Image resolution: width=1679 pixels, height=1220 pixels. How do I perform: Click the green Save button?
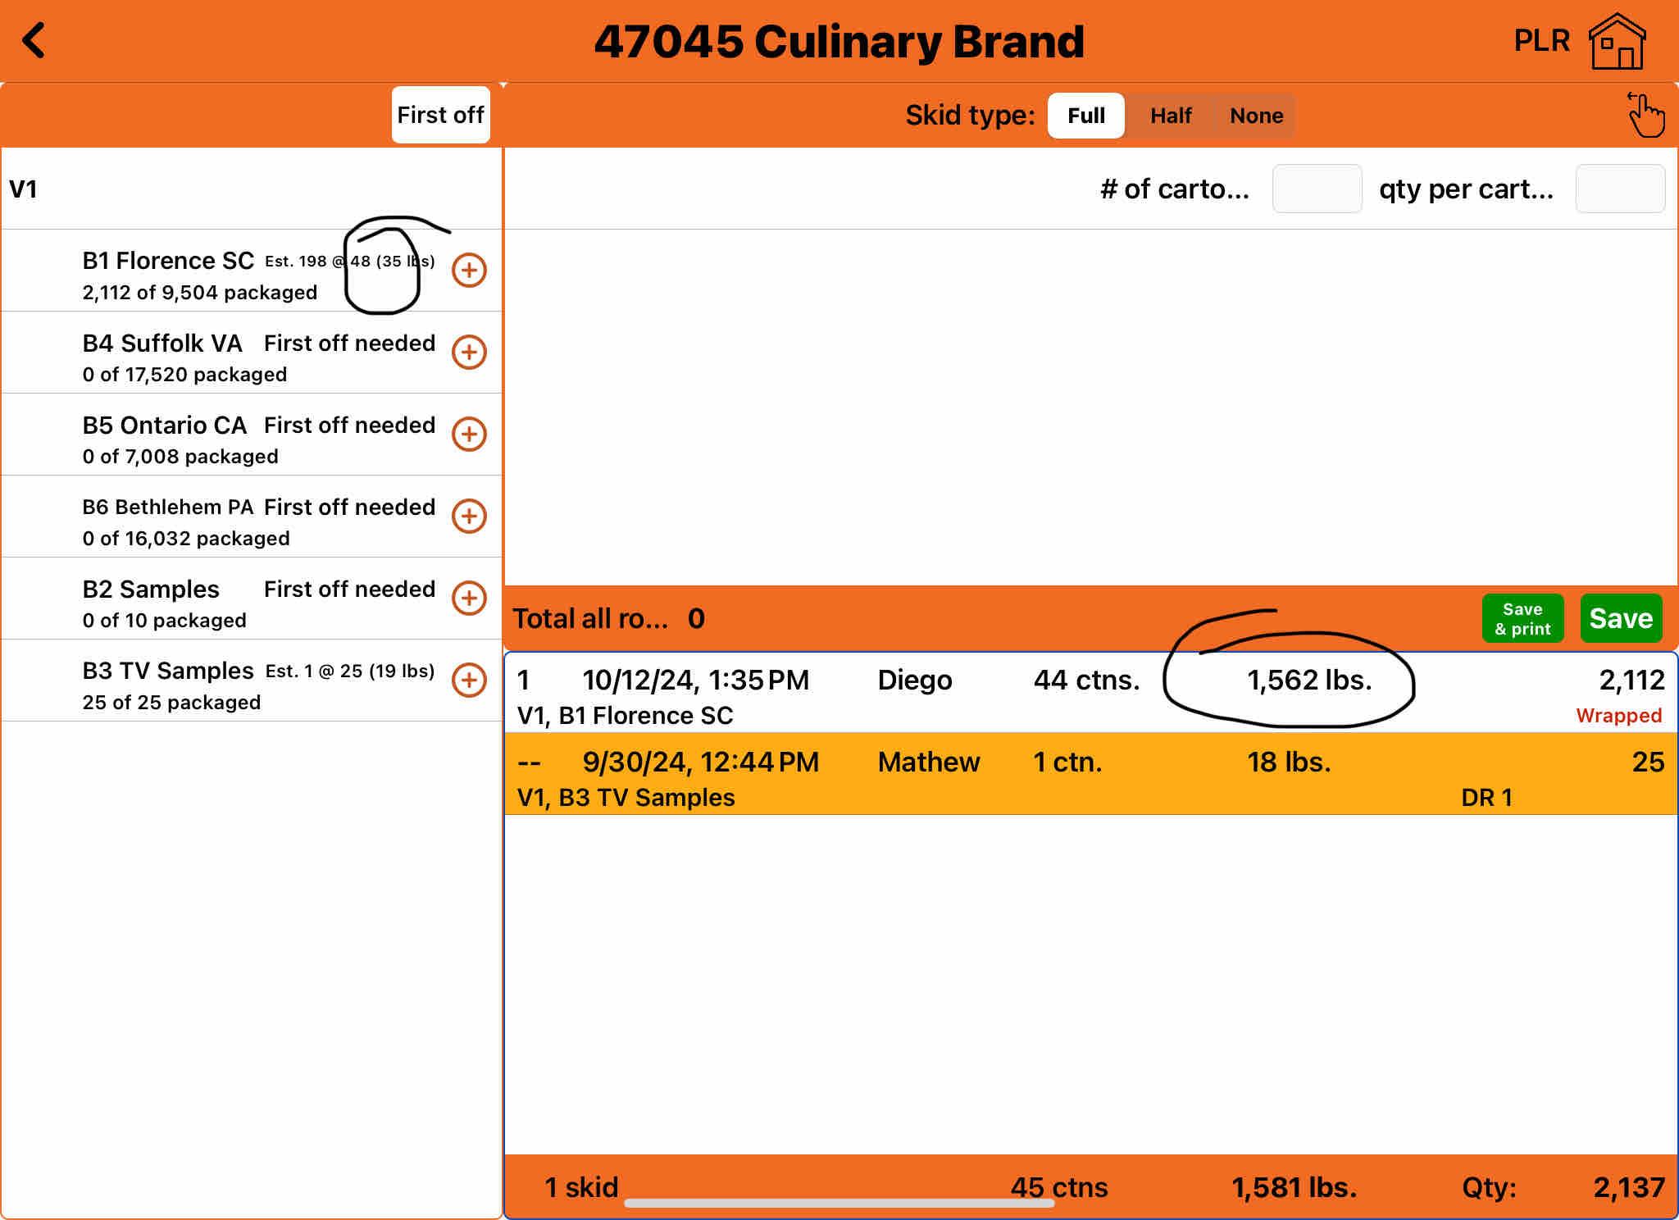click(x=1620, y=618)
